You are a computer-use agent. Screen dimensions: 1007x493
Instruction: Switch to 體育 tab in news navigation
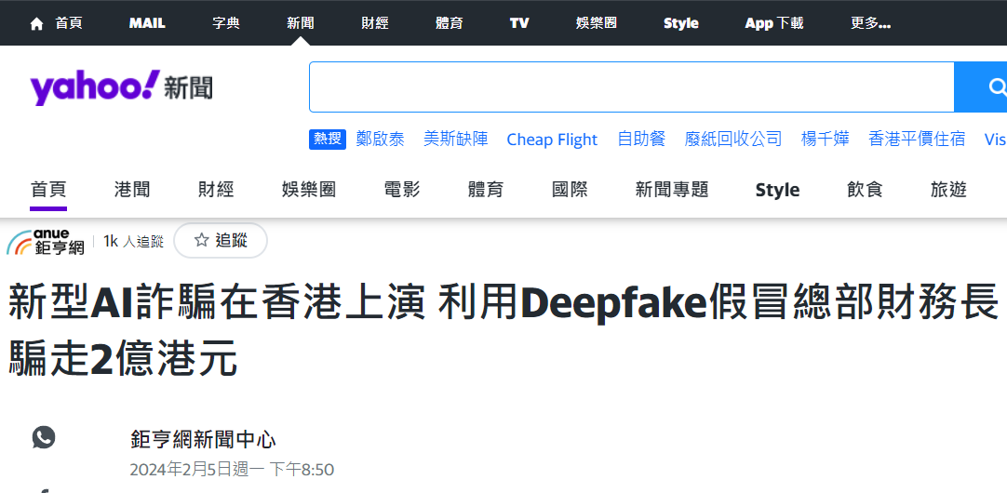486,190
